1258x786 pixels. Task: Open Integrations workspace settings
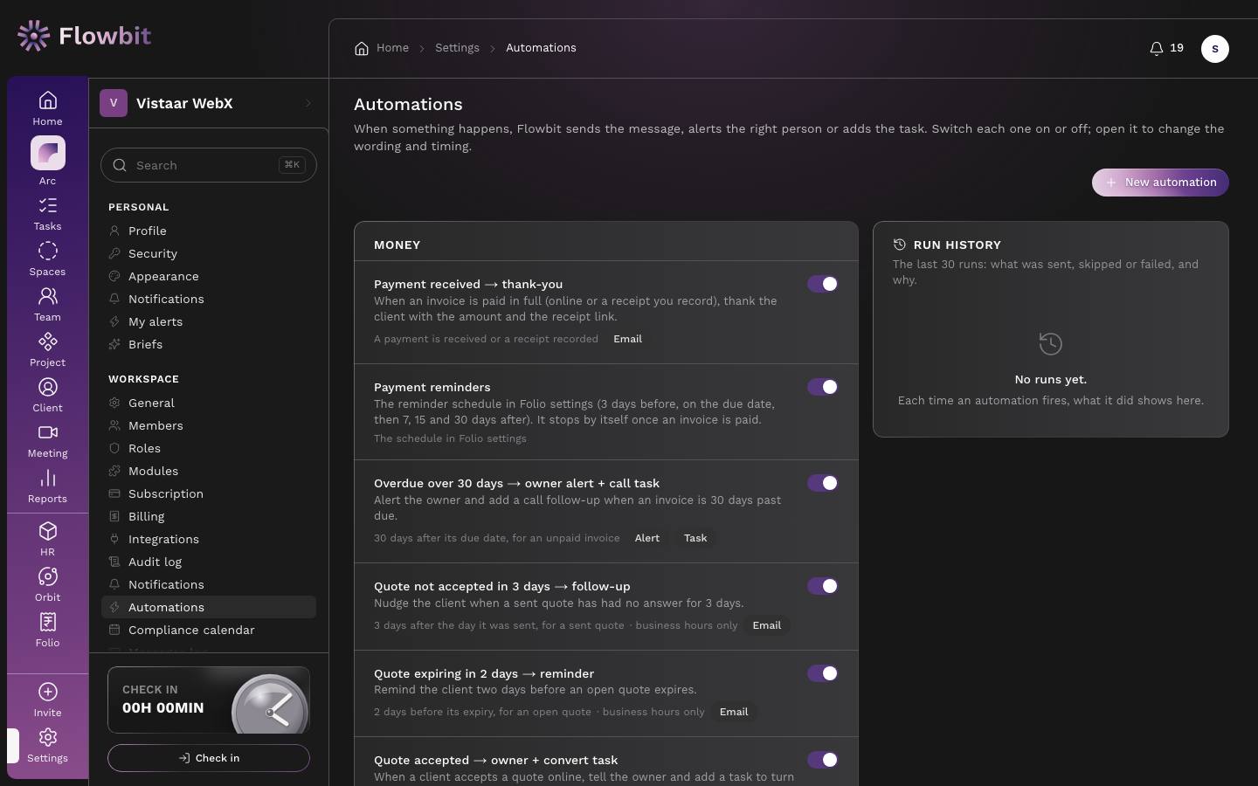[x=208, y=539]
